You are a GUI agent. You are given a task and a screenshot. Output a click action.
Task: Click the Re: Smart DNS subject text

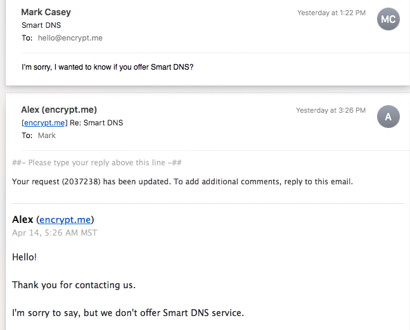point(96,123)
